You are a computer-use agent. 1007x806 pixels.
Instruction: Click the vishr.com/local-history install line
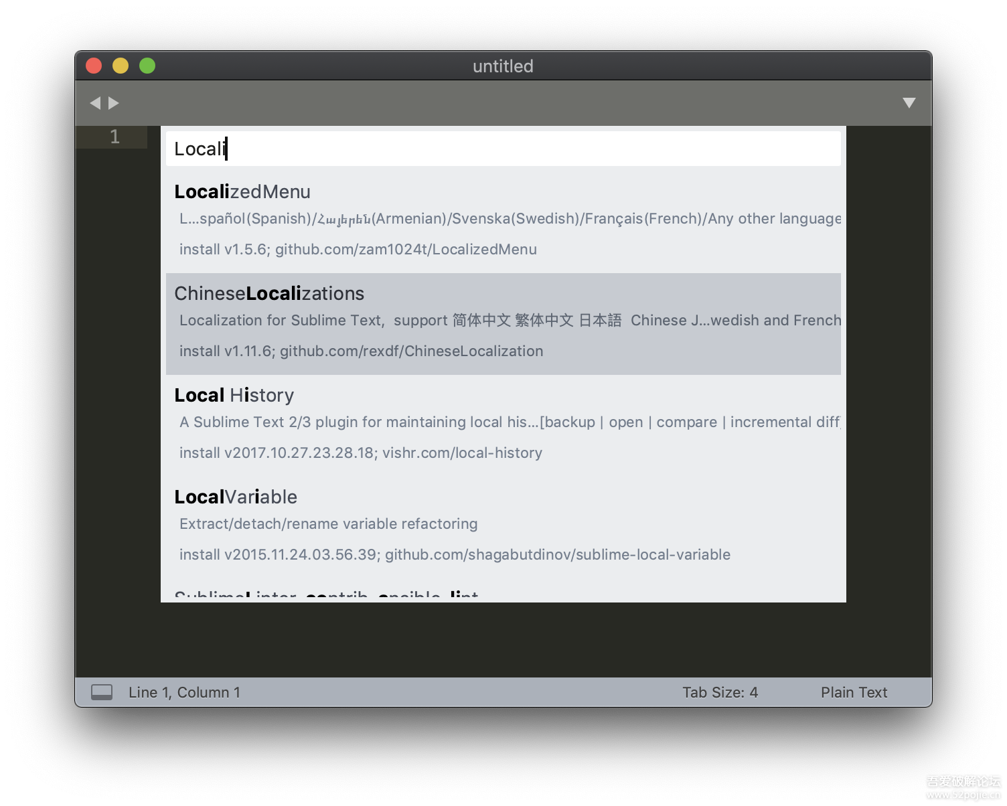point(361,453)
